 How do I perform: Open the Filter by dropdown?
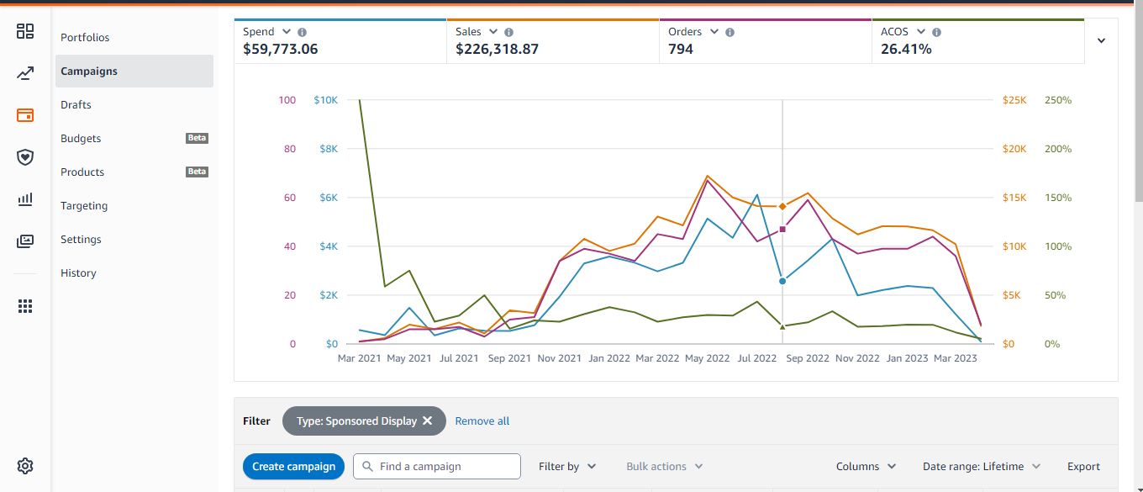pyautogui.click(x=567, y=467)
